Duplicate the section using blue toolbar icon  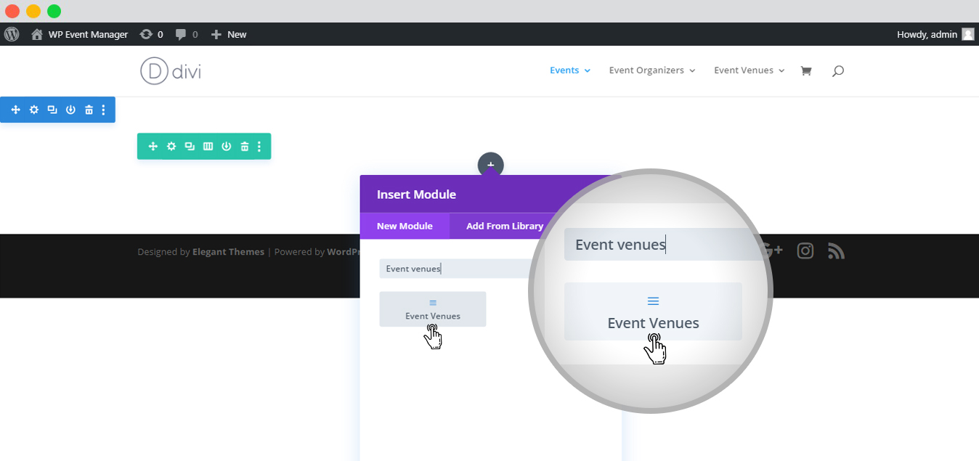click(52, 110)
